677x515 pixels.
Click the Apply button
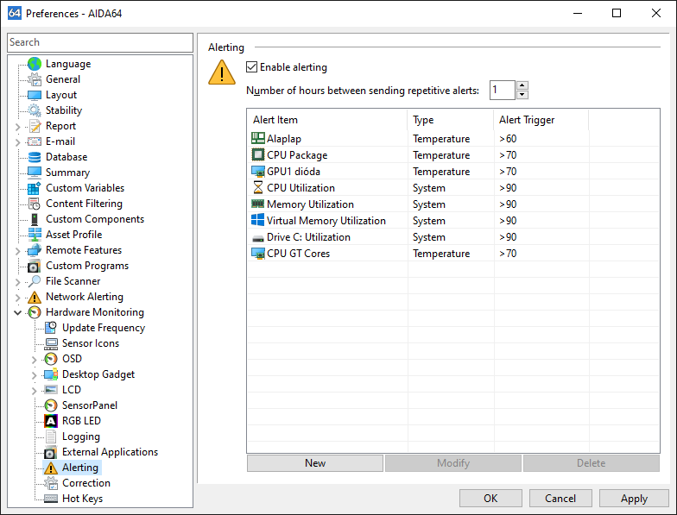634,499
